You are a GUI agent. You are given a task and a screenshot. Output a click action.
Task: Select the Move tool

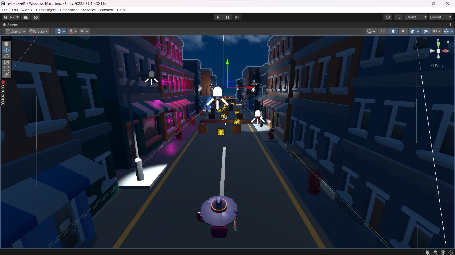click(6, 50)
